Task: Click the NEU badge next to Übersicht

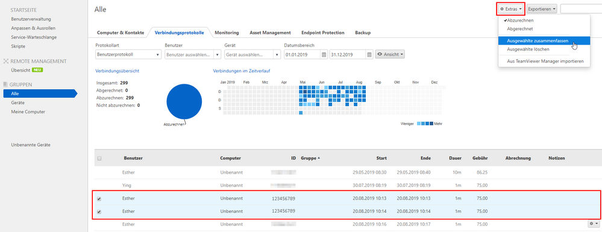Action: click(x=37, y=71)
